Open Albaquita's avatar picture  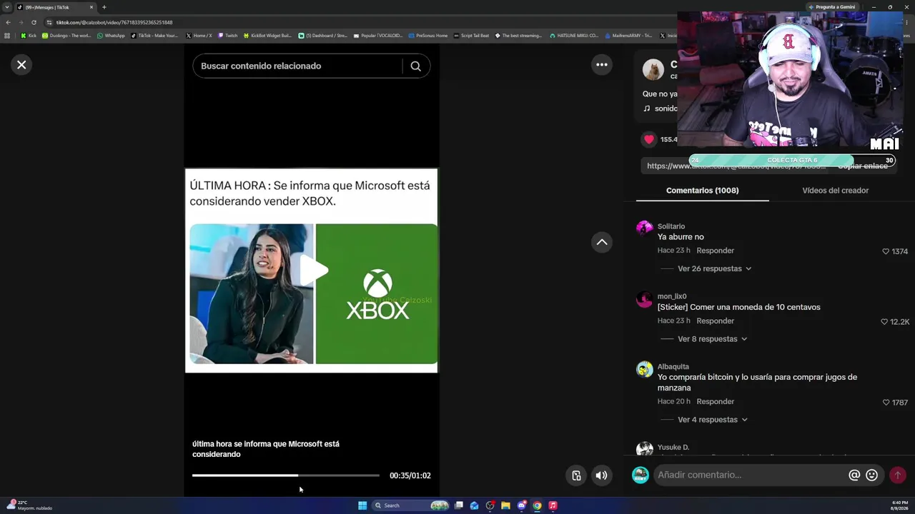click(644, 369)
